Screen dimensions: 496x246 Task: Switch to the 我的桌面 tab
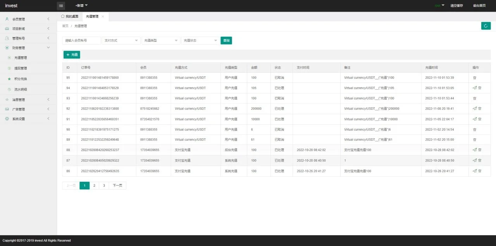pyautogui.click(x=70, y=17)
